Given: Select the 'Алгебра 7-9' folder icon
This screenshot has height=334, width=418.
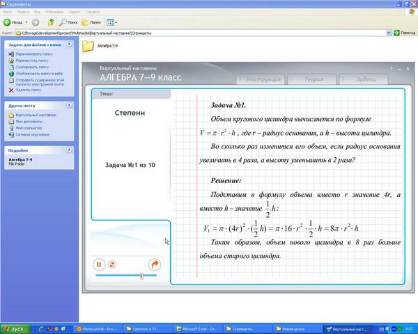Looking at the screenshot, I should coord(88,47).
